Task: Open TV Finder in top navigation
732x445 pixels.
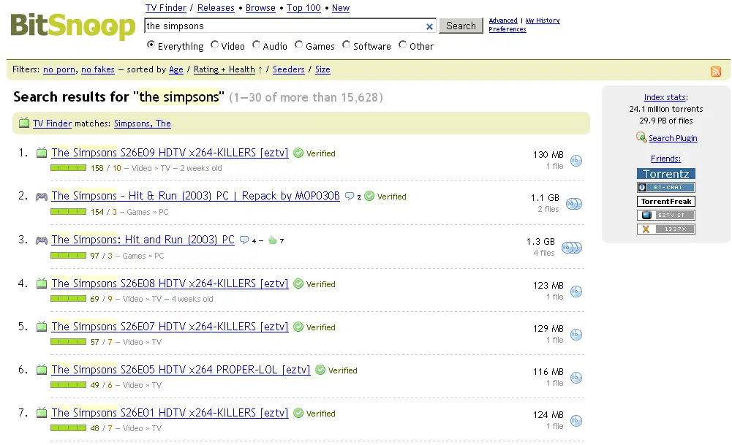Action: [x=166, y=8]
